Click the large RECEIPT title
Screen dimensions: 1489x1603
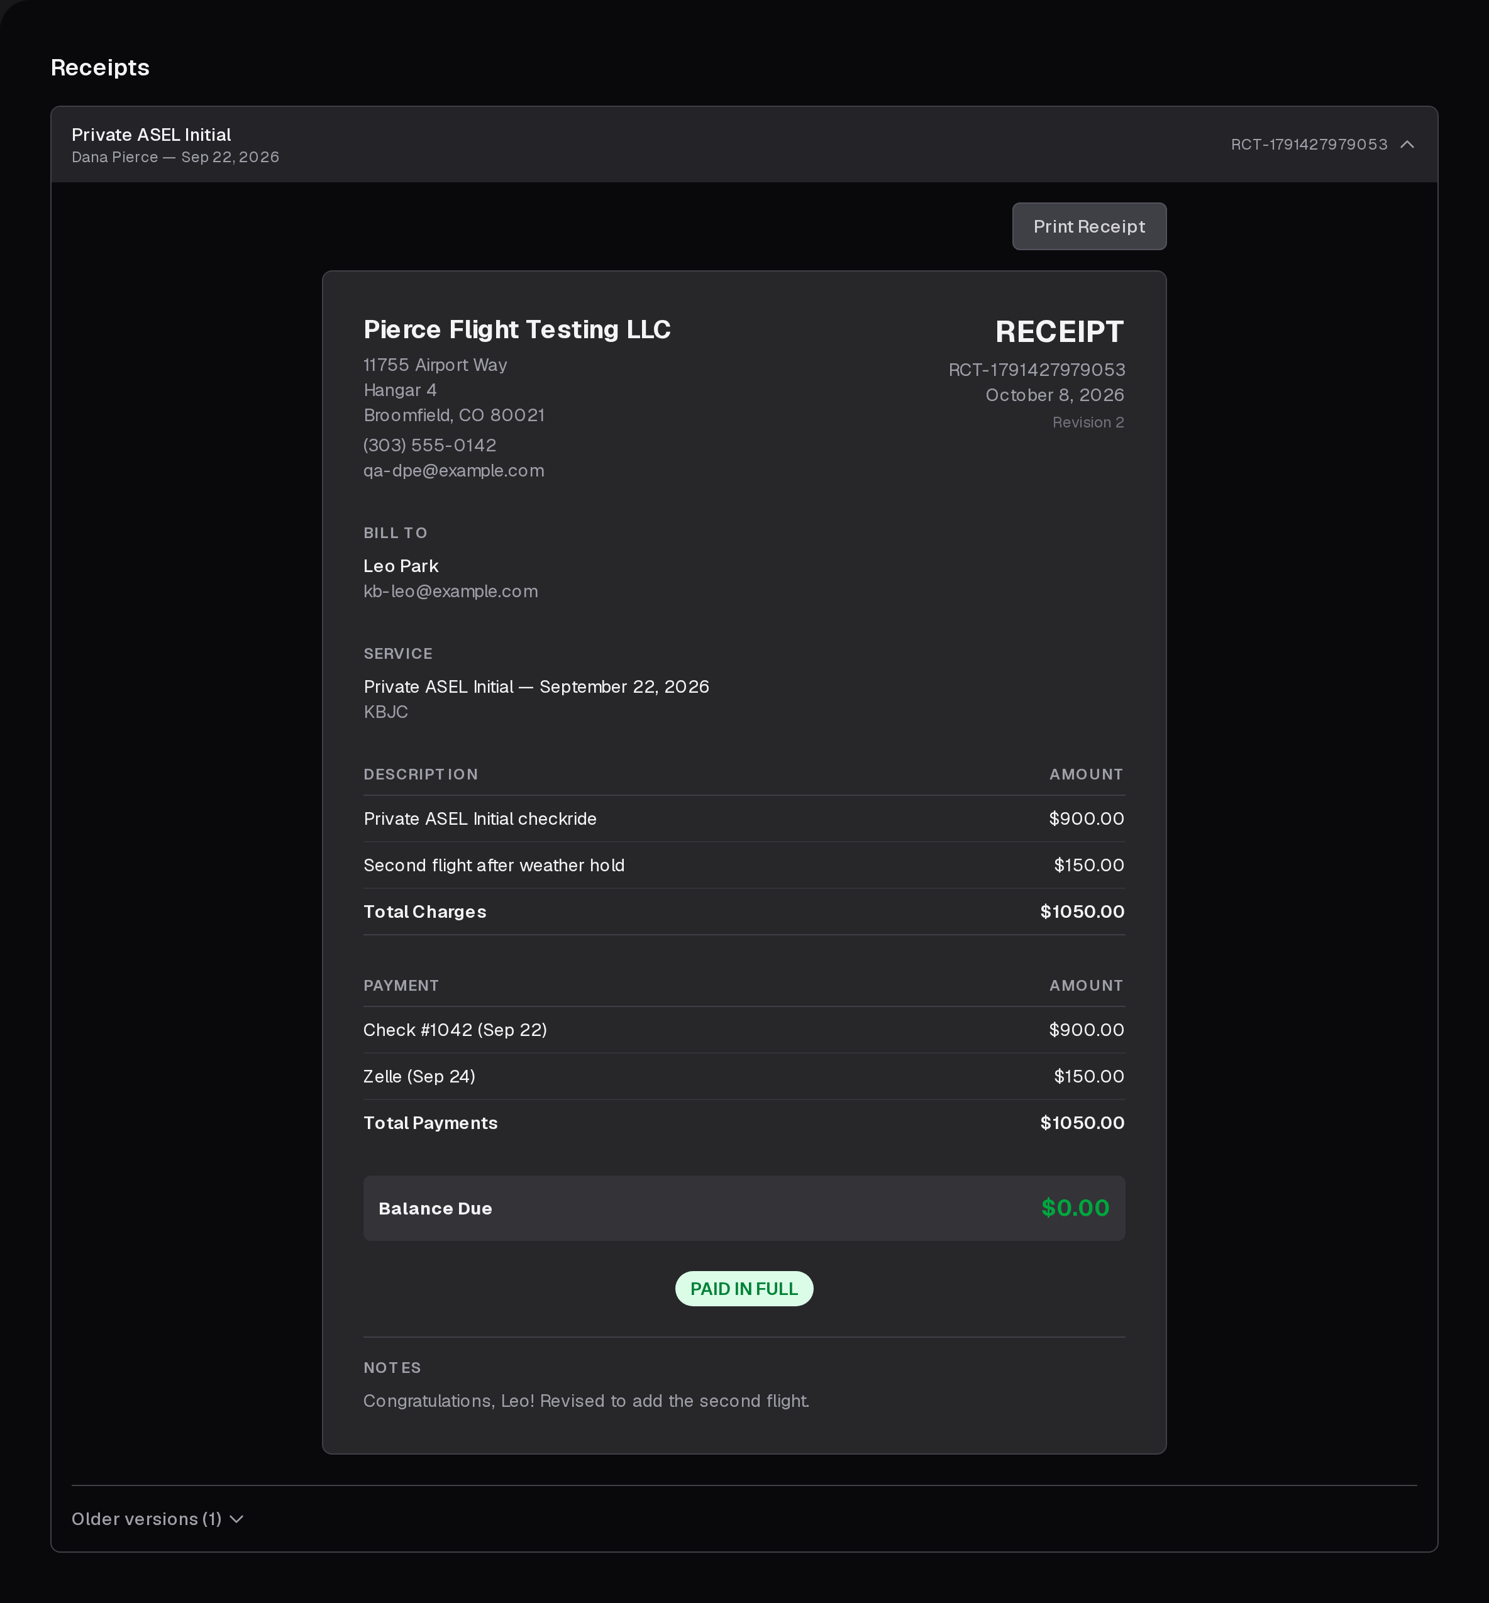[1060, 332]
